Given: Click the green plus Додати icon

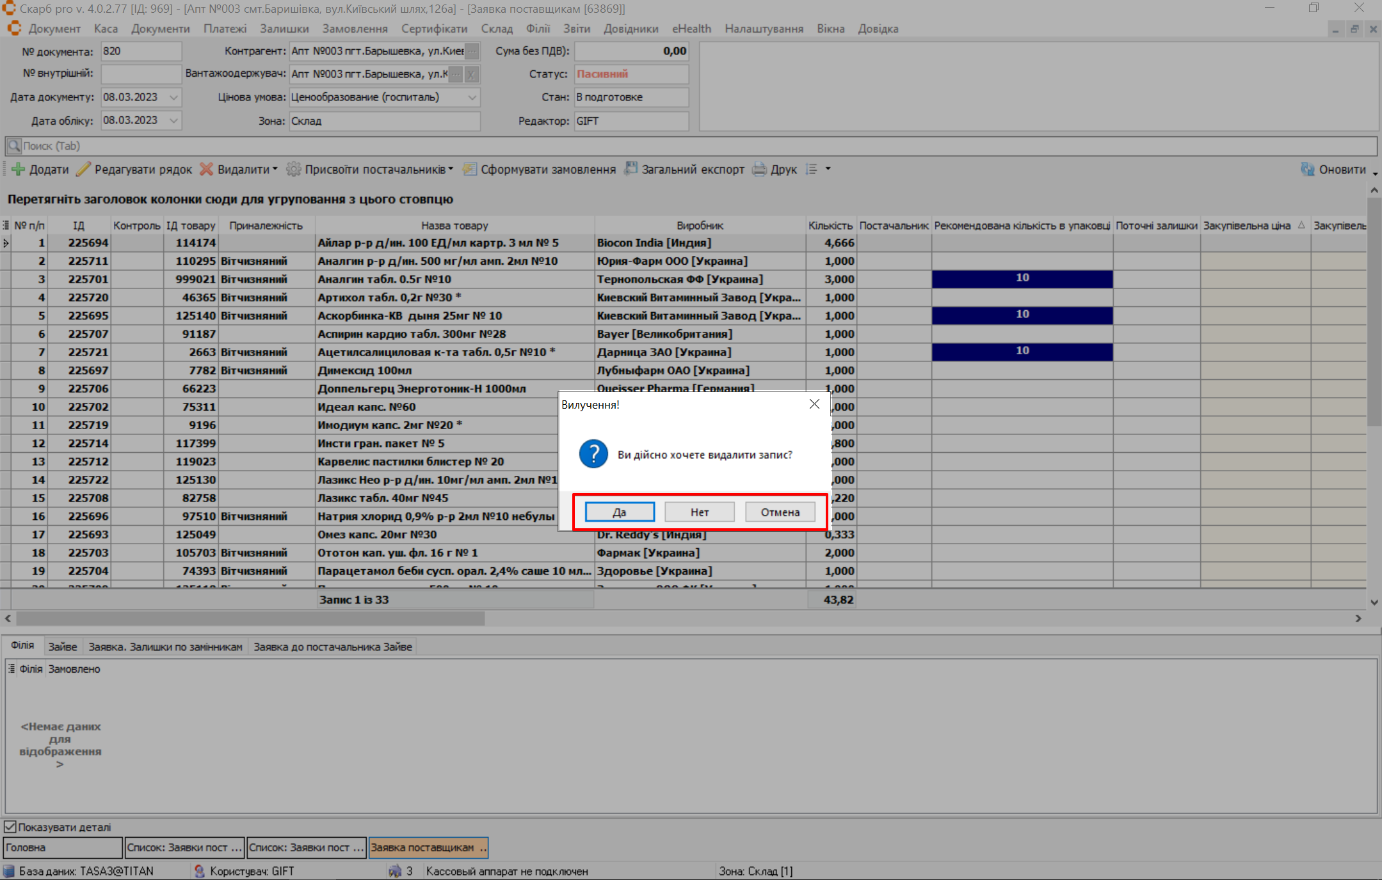Looking at the screenshot, I should coord(18,169).
